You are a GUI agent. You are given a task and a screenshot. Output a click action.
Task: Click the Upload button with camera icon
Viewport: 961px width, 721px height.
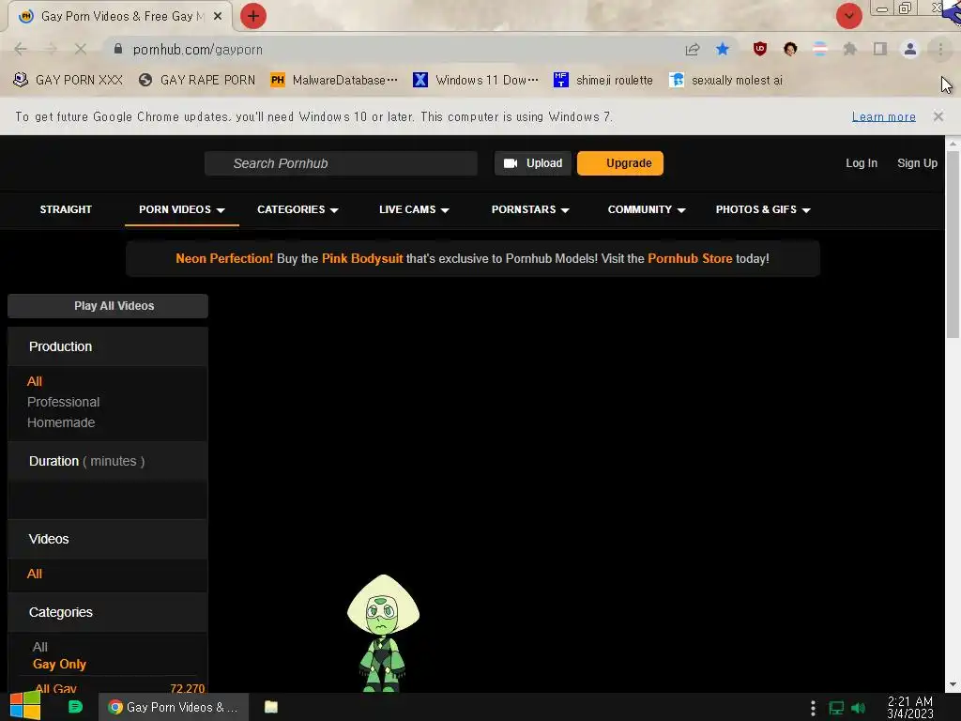[533, 163]
